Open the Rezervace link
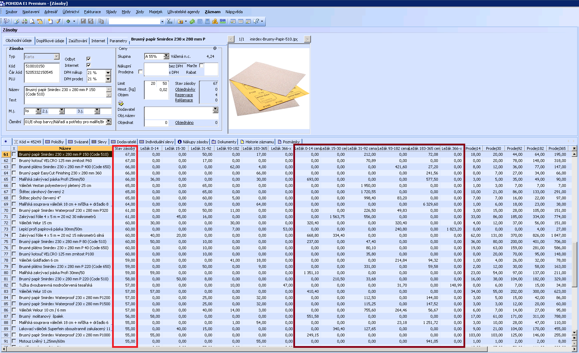This screenshot has width=579, height=353. click(184, 95)
